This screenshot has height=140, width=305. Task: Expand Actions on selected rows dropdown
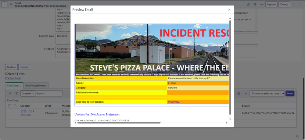tap(267, 94)
